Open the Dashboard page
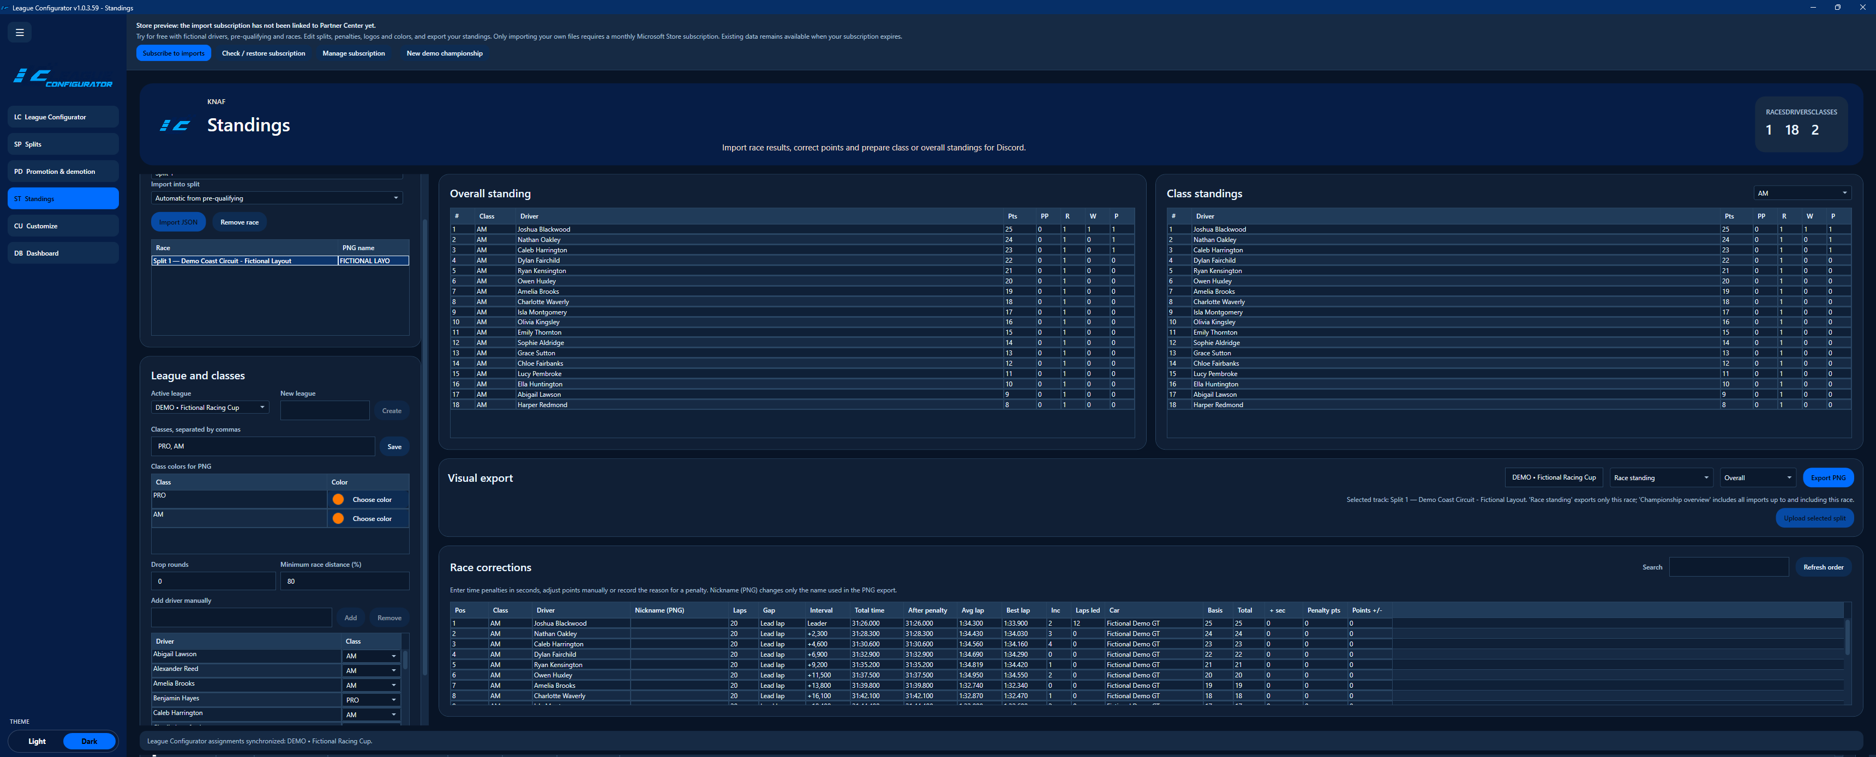Screen dimensions: 1876x757 point(63,253)
